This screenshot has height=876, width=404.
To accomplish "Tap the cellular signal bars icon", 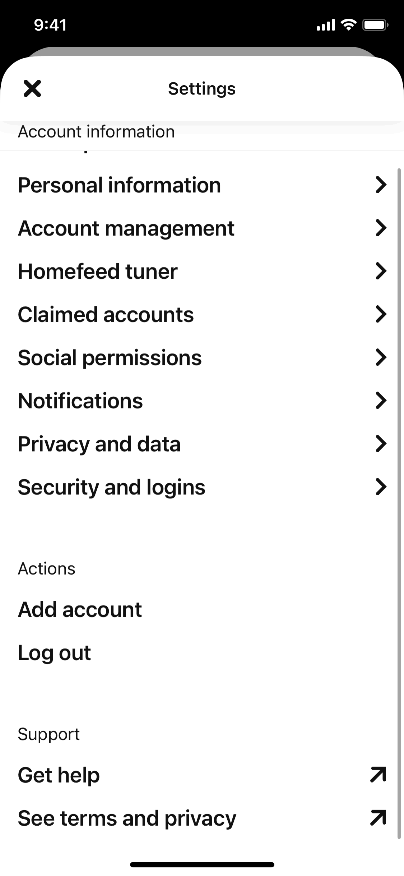I will pos(326,25).
